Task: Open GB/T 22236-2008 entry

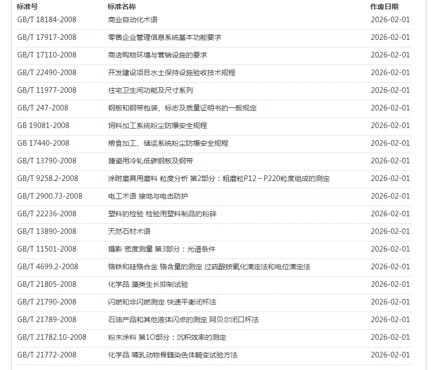Action: [46, 214]
